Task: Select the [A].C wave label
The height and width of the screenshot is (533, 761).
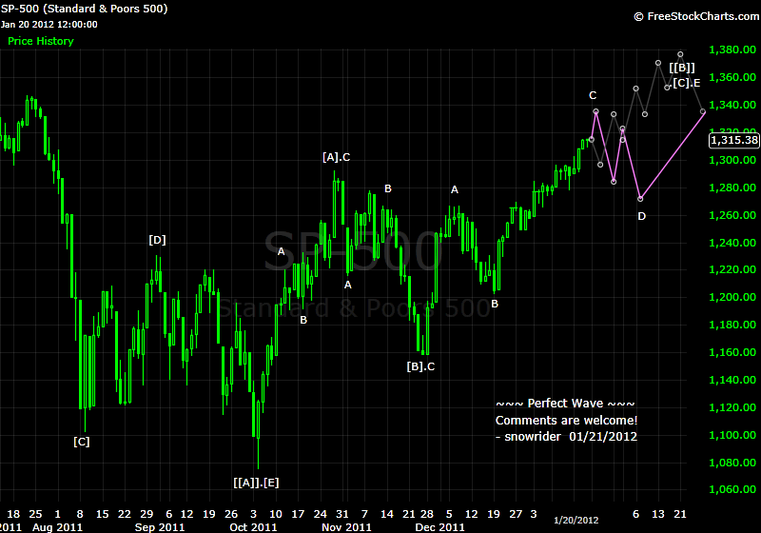Action: [x=337, y=157]
